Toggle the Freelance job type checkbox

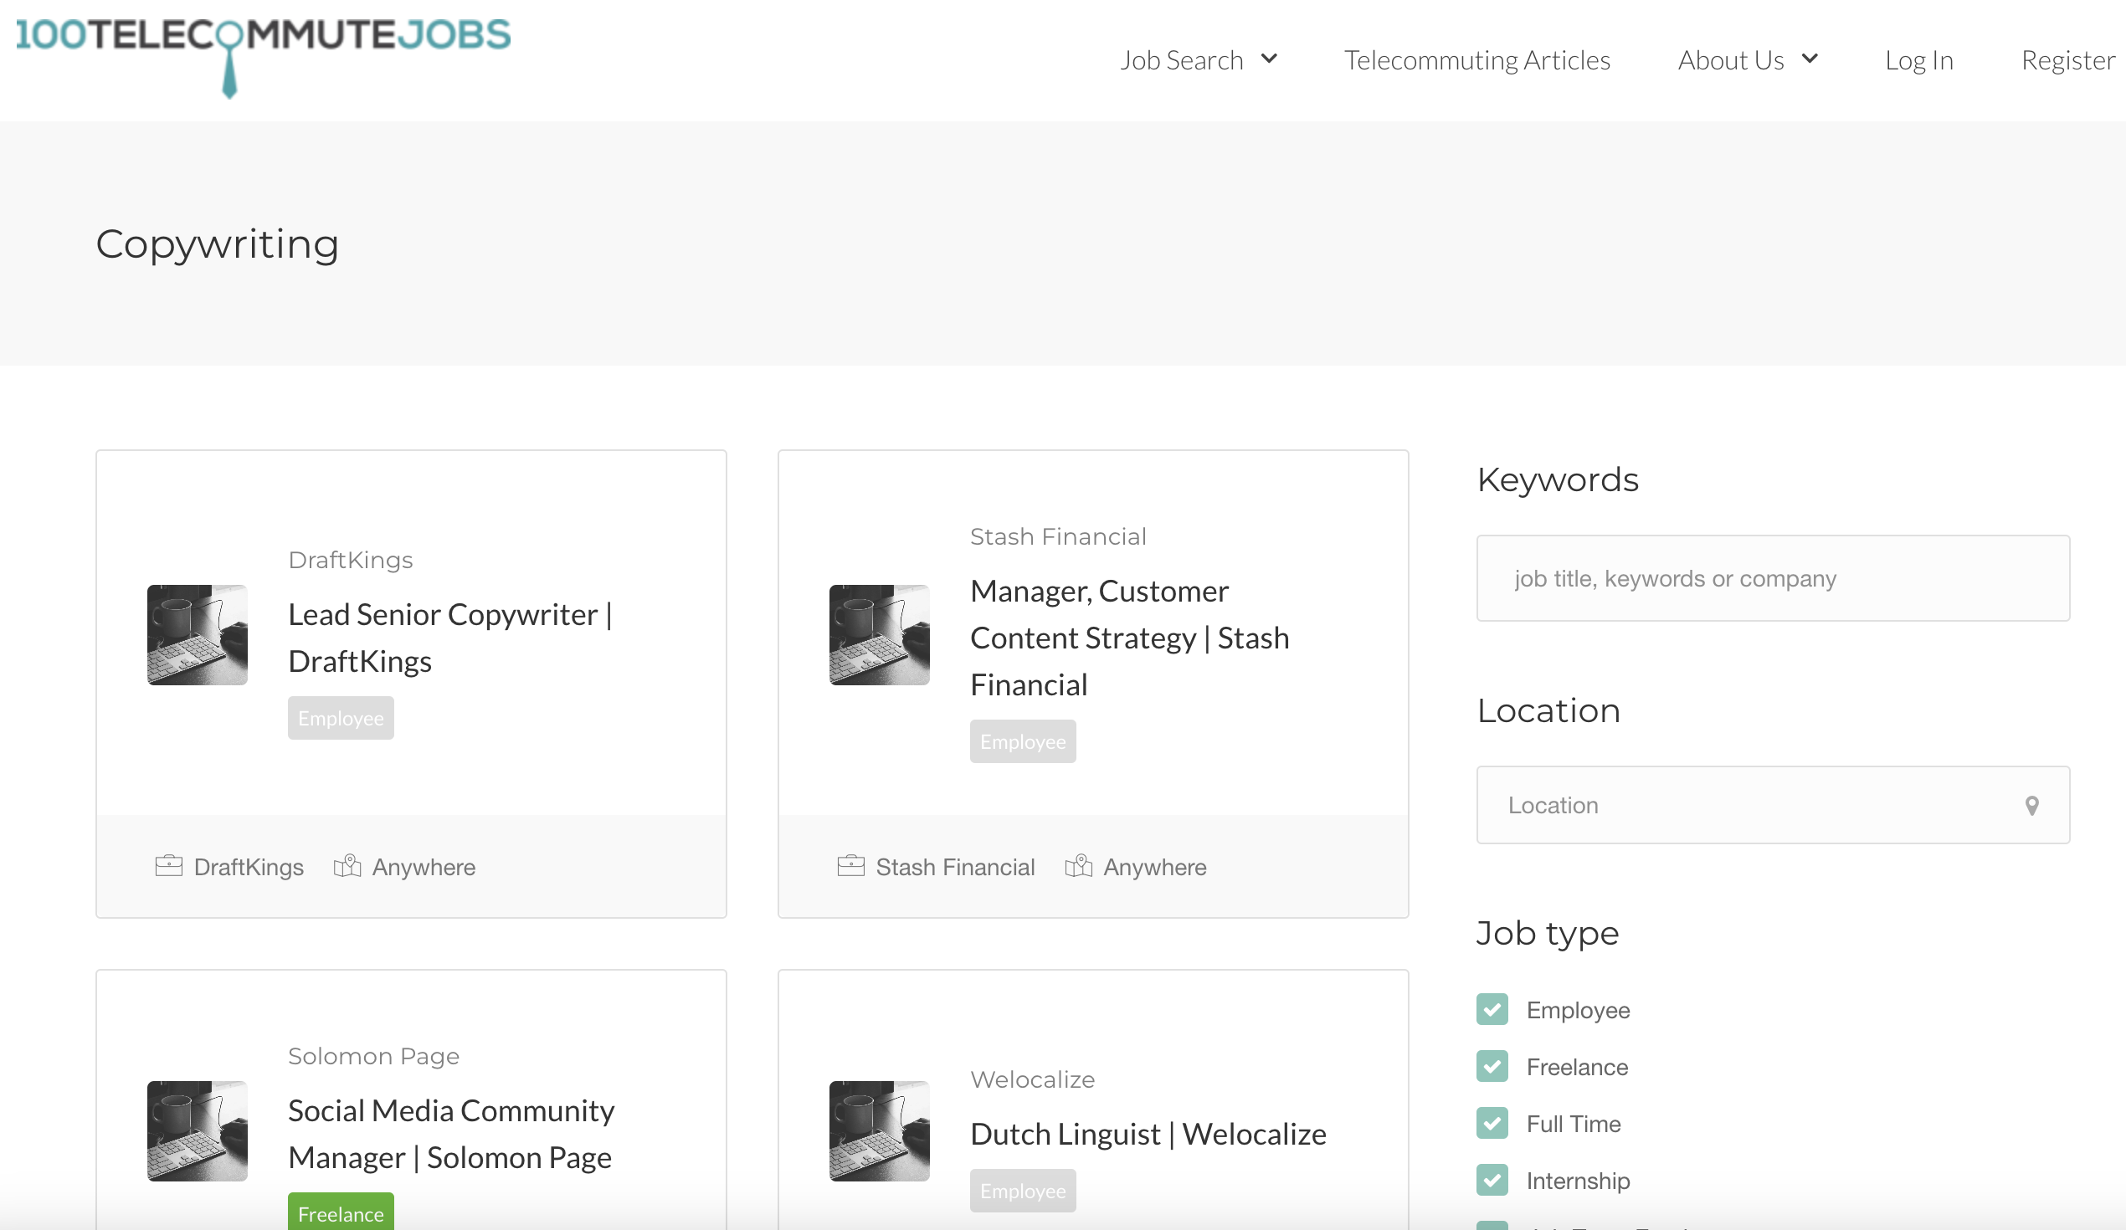1492,1066
